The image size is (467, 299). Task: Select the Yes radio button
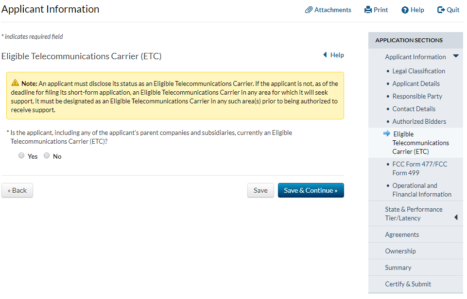(x=21, y=156)
